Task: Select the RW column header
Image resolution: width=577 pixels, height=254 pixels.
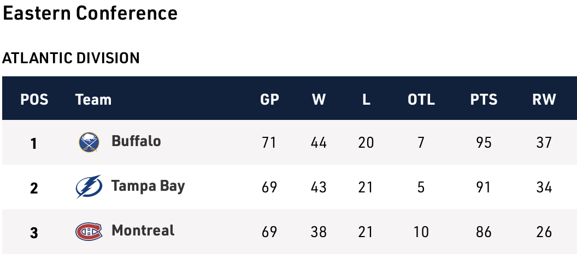Action: (544, 99)
